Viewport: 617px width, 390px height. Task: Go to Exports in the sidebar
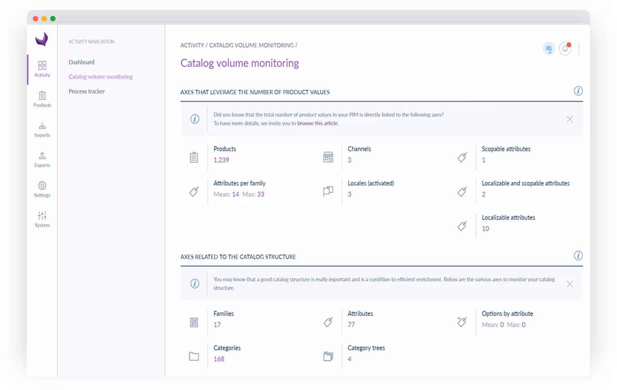point(42,159)
